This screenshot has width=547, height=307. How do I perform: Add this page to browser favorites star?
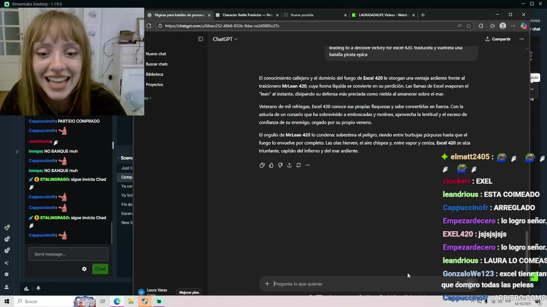pyautogui.click(x=469, y=26)
